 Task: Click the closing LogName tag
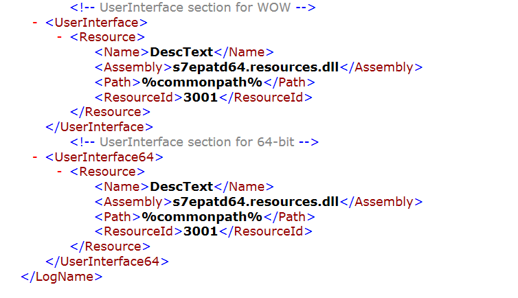coord(62,277)
